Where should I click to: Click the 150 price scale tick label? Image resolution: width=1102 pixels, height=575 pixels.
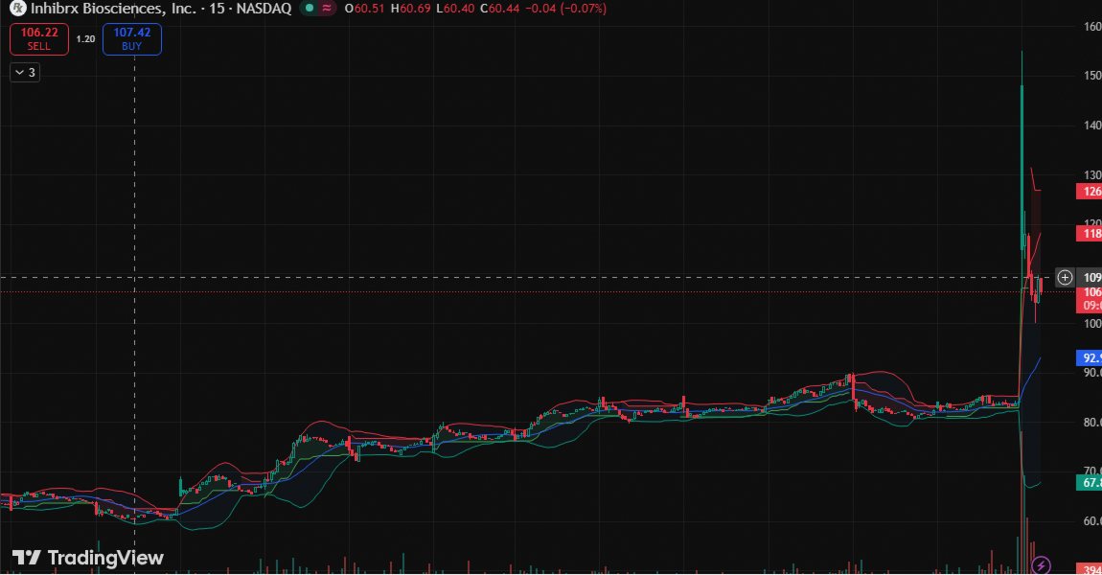[1092, 75]
